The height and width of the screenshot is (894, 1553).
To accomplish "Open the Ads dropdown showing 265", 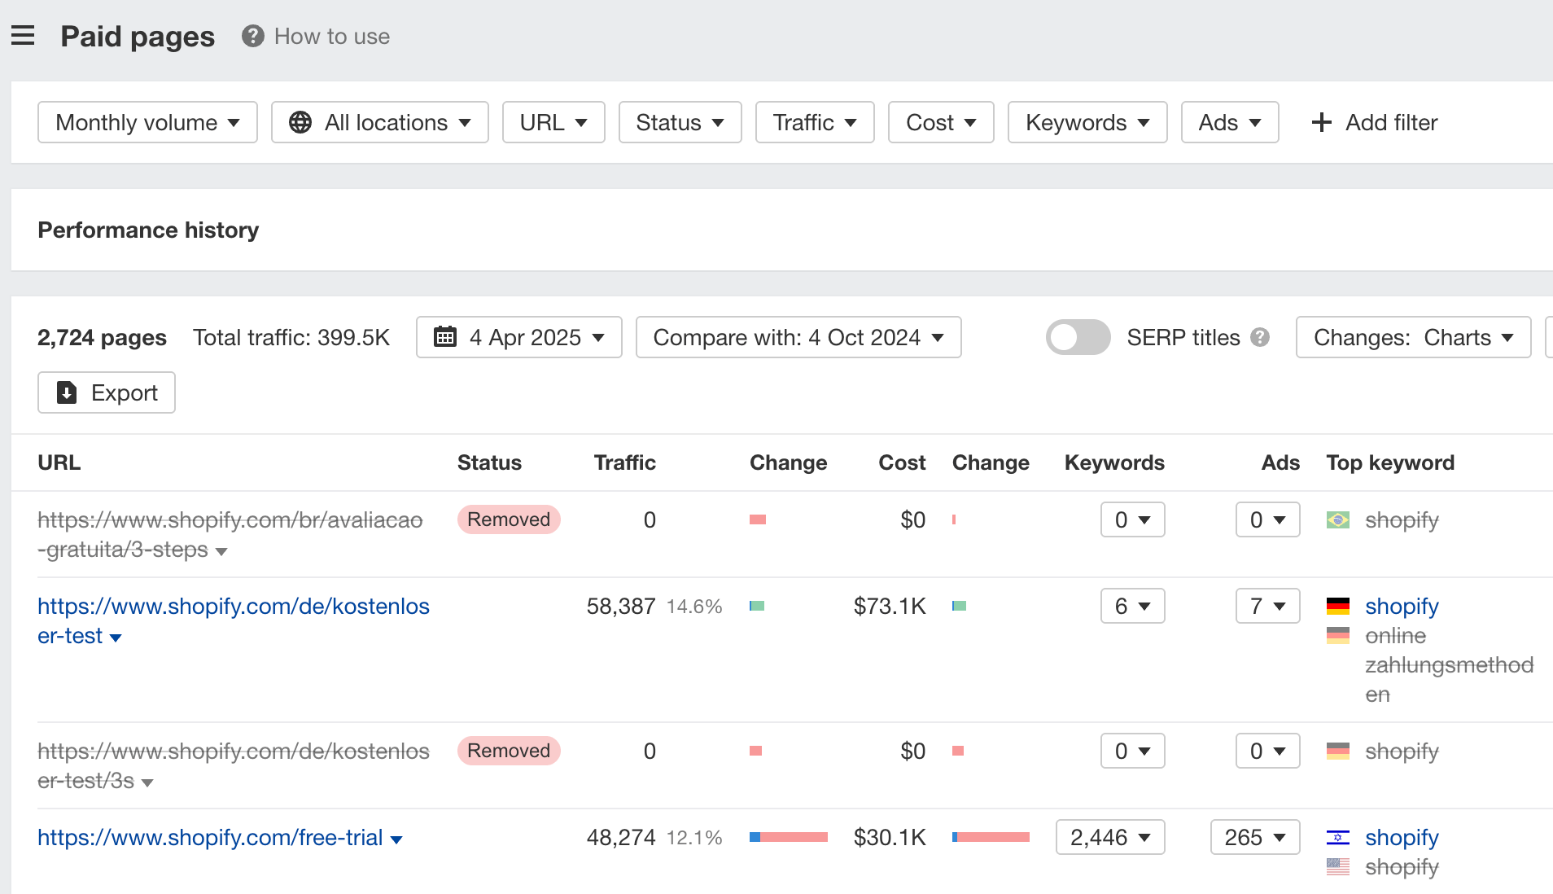I will pos(1254,836).
